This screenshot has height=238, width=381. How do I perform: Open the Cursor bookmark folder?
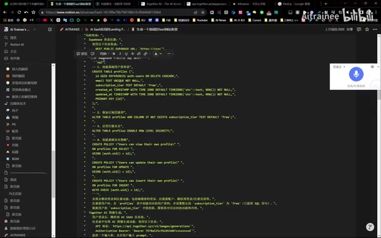(255, 20)
